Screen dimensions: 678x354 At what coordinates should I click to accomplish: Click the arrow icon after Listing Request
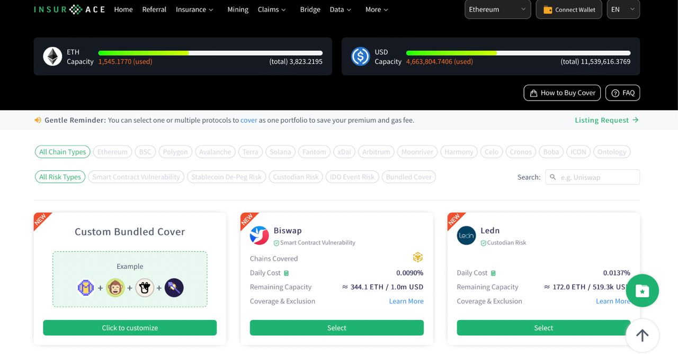tap(636, 120)
